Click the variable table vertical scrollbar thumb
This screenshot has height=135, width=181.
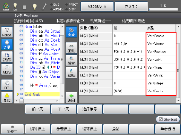click(x=178, y=70)
